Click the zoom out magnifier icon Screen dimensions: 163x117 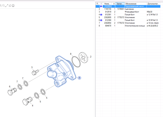click(x=4, y=5)
